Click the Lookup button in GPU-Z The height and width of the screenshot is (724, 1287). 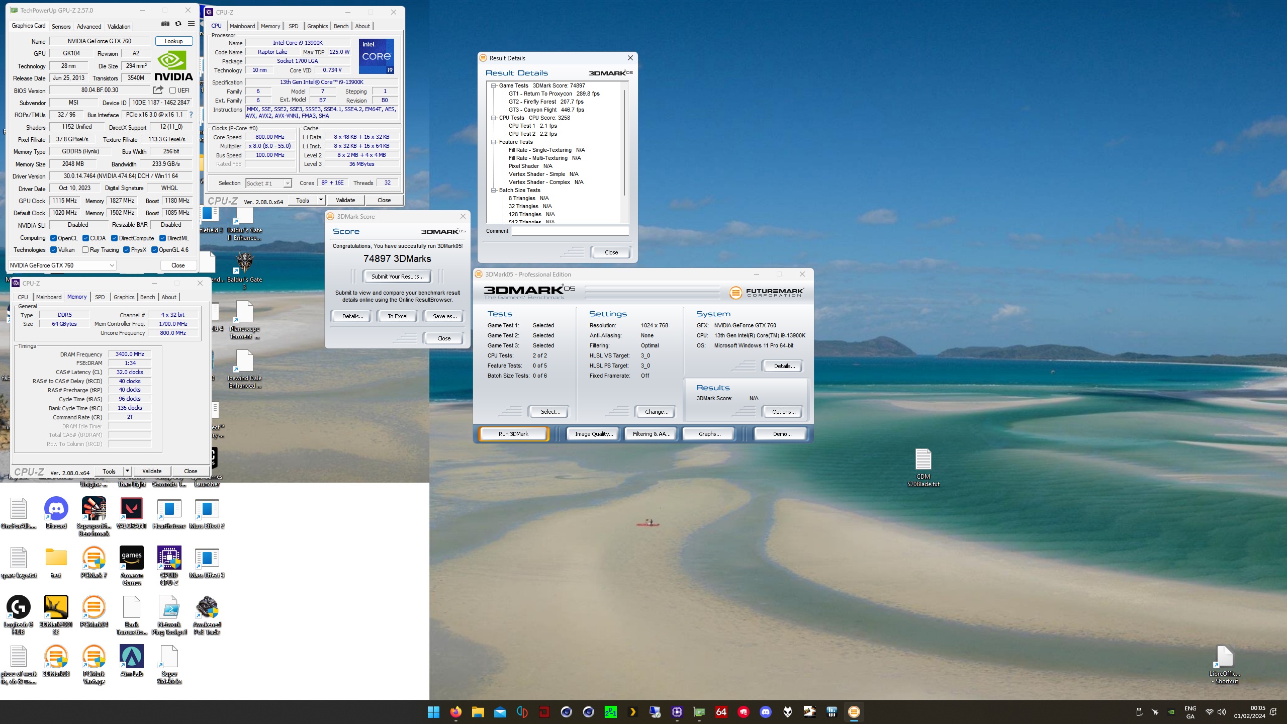tap(174, 41)
